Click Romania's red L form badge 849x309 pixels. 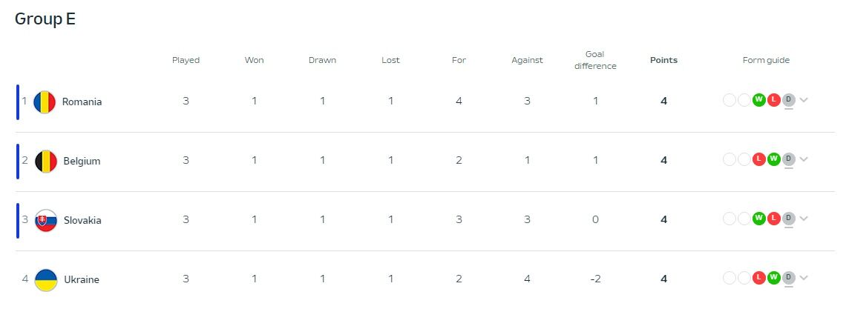[x=773, y=100]
